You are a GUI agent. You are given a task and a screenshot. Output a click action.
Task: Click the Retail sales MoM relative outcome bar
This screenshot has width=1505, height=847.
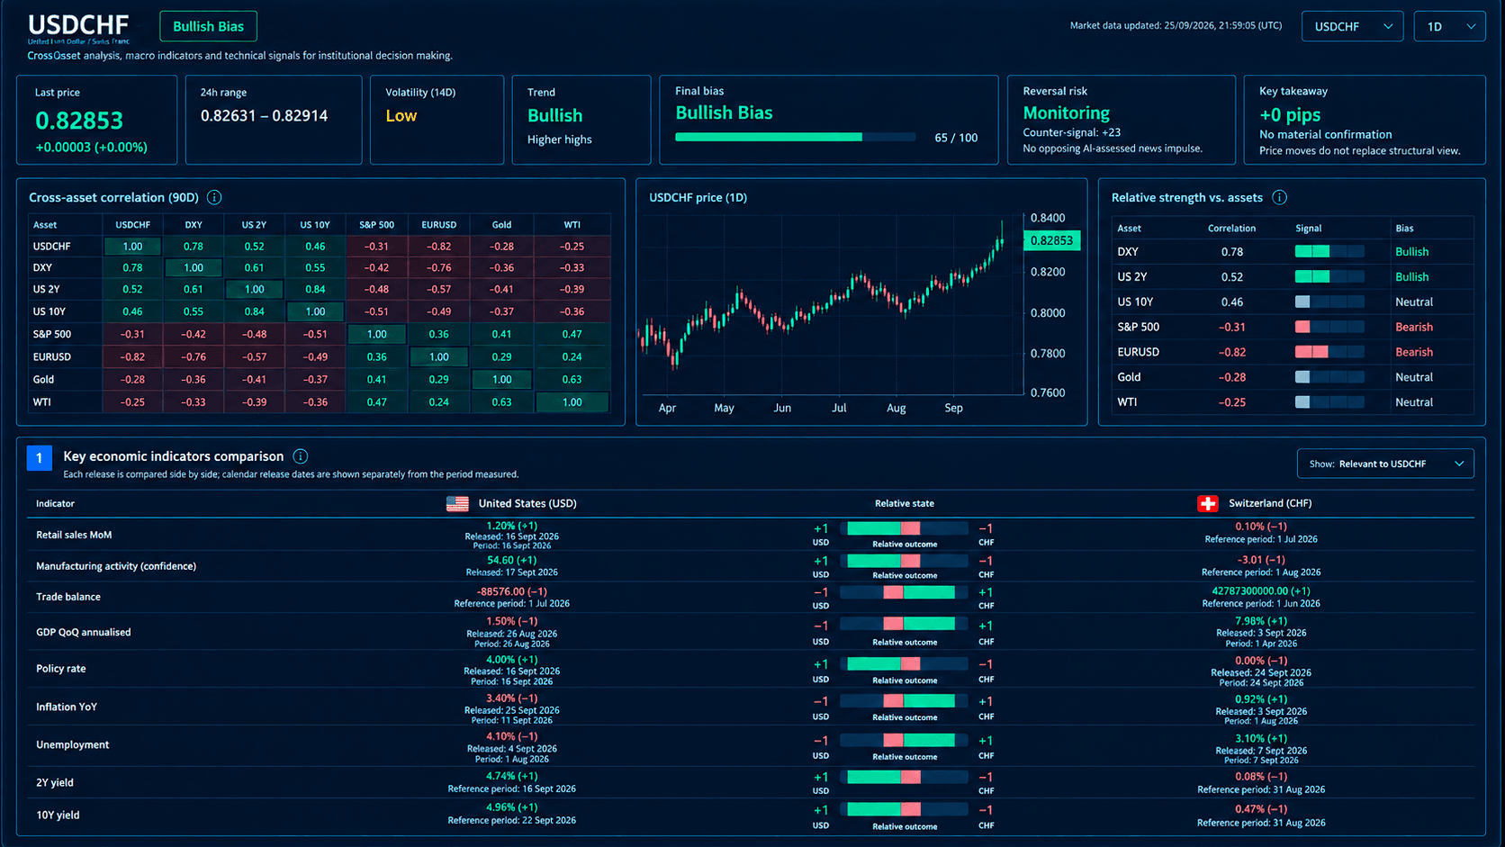tap(904, 528)
